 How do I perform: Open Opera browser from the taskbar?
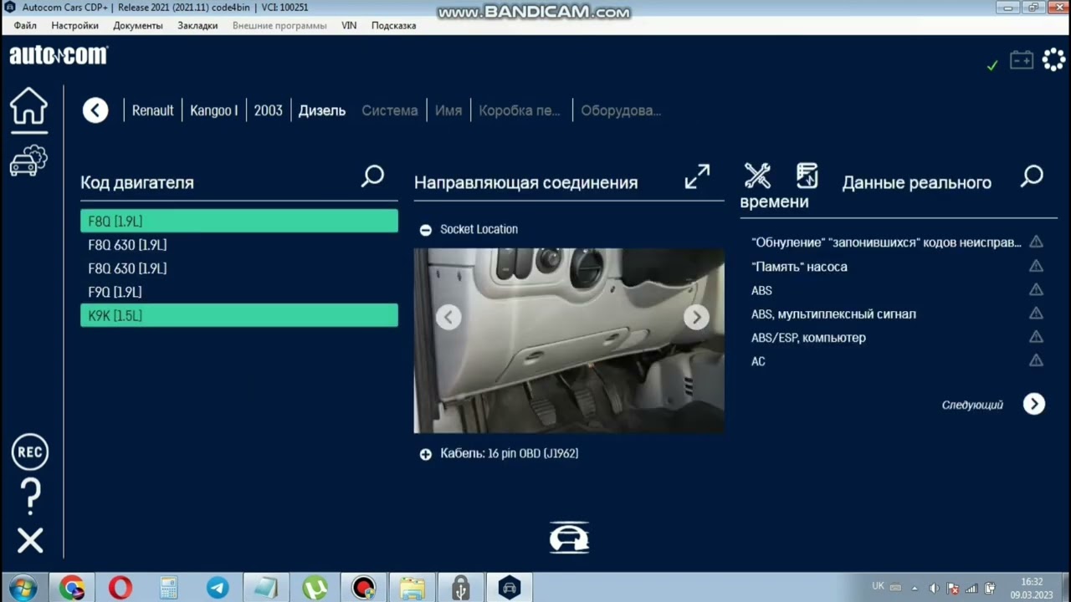[x=120, y=589]
